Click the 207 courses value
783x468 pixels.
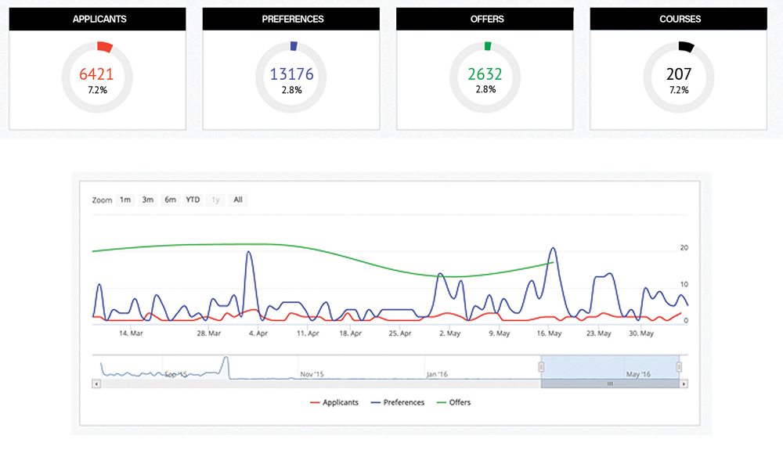[679, 74]
